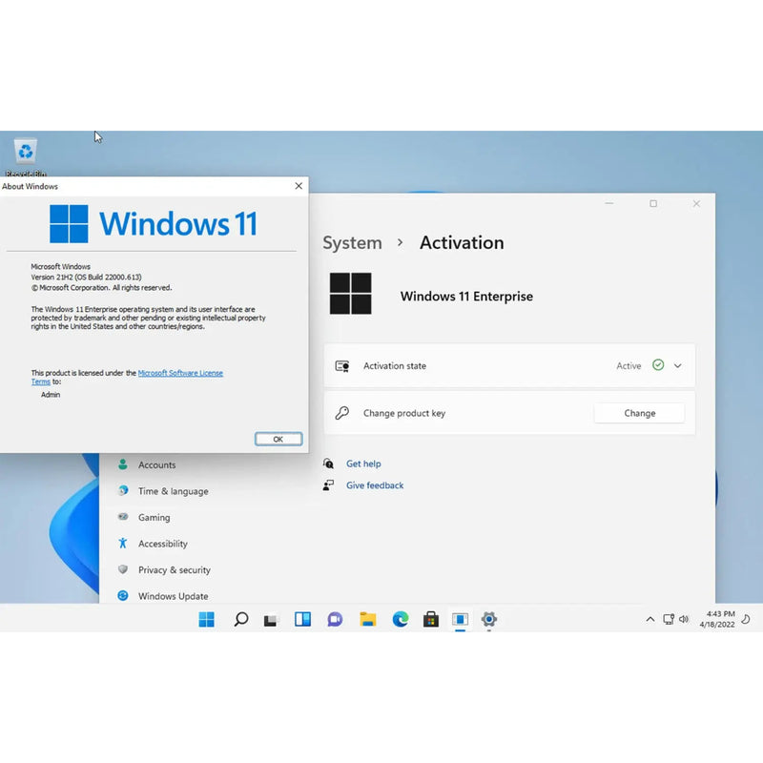Navigate to System via breadcrumb
The width and height of the screenshot is (763, 763).
click(353, 243)
